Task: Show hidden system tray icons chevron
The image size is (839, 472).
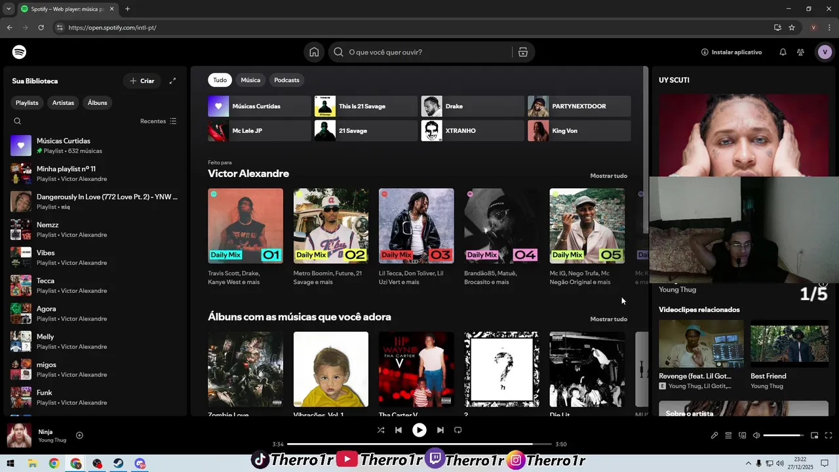Action: (x=749, y=463)
